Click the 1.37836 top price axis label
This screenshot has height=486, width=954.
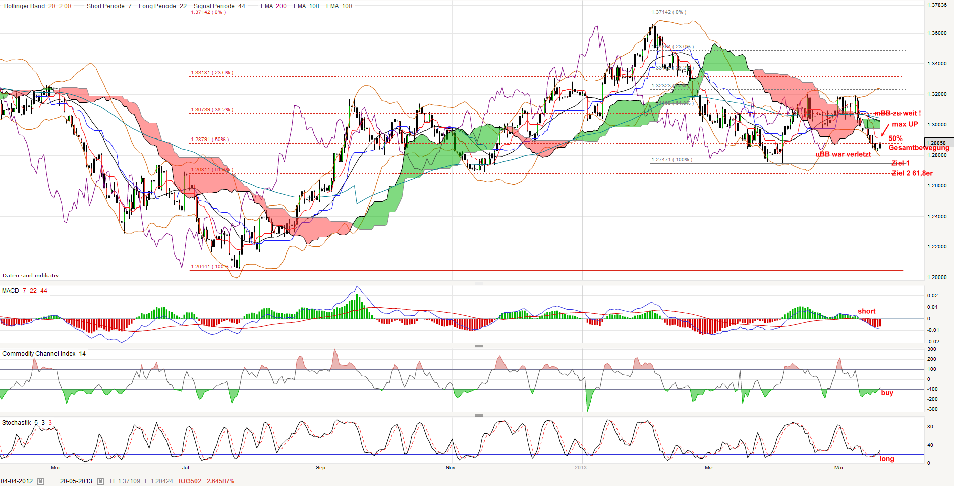pos(937,5)
